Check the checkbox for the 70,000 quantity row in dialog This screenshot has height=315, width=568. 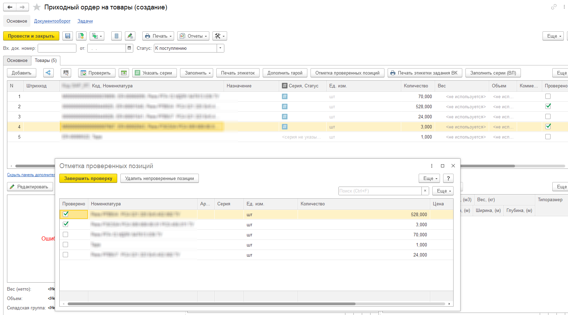coord(66,235)
